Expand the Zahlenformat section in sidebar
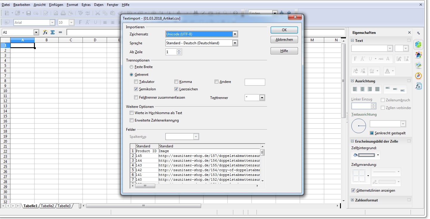 pos(353,200)
